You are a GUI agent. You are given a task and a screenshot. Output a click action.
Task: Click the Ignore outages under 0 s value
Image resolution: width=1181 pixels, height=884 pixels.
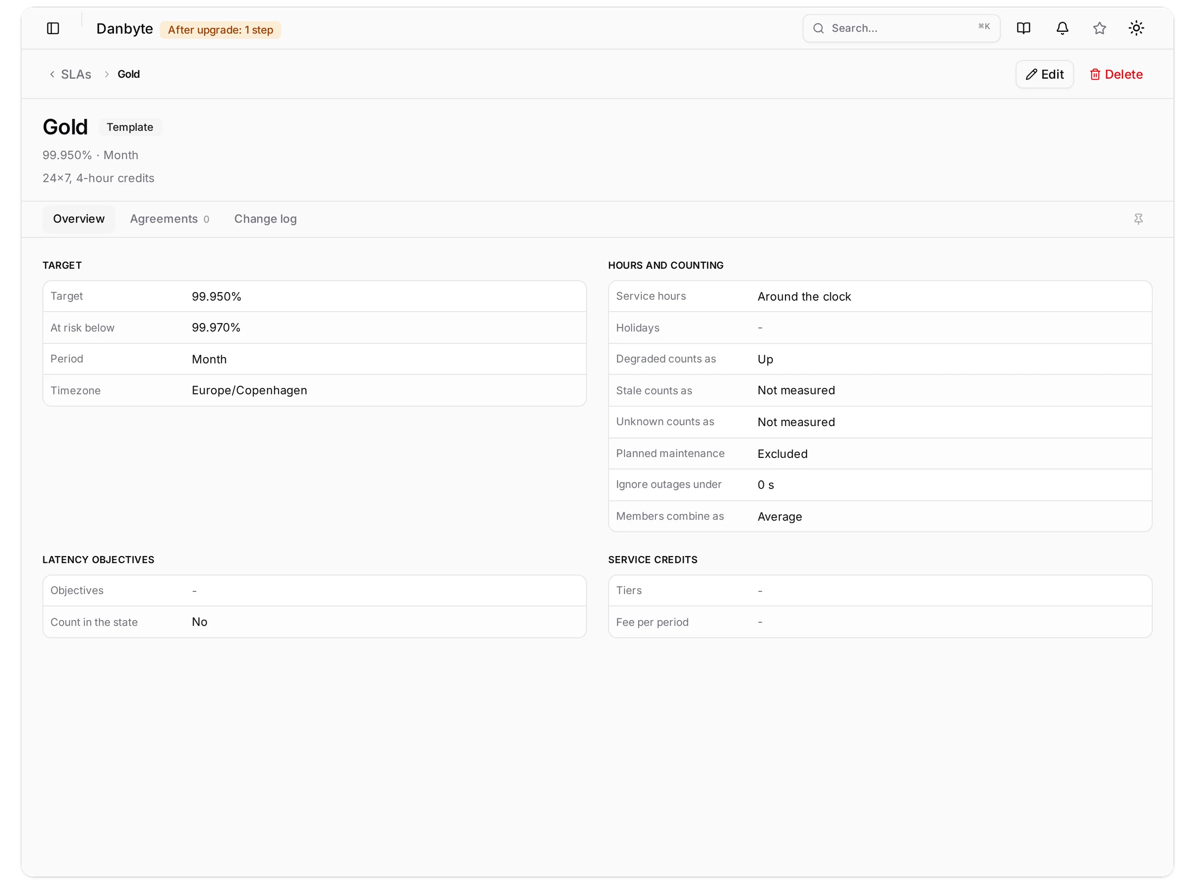tap(765, 485)
